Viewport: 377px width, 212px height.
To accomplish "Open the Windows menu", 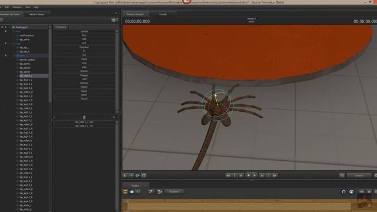I will (17, 7).
